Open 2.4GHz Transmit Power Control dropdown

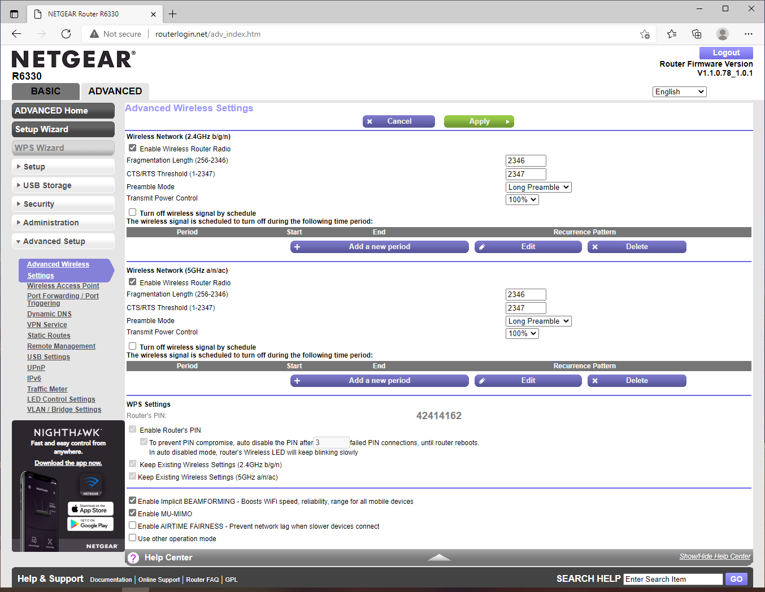523,199
